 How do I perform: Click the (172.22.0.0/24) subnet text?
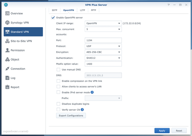(132, 23)
